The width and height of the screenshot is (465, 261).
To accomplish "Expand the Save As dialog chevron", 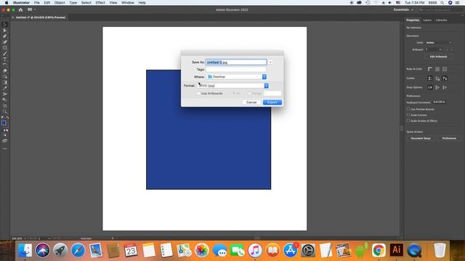I will coord(270,62).
